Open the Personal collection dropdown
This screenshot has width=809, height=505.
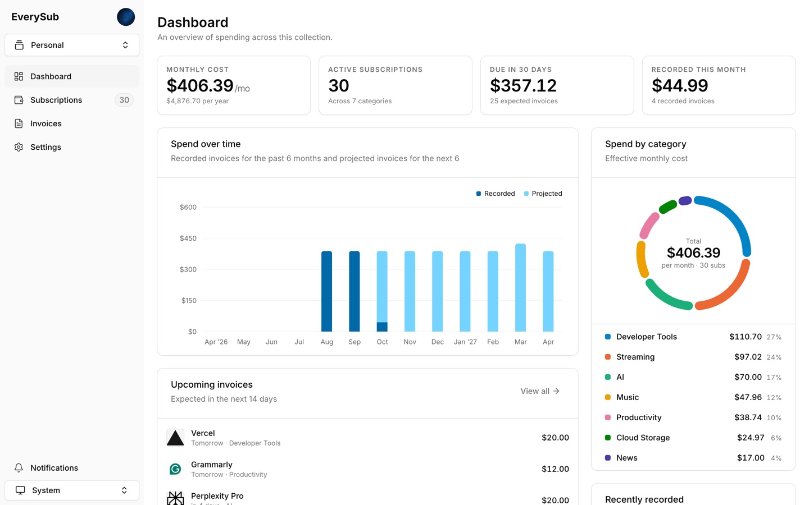point(72,45)
